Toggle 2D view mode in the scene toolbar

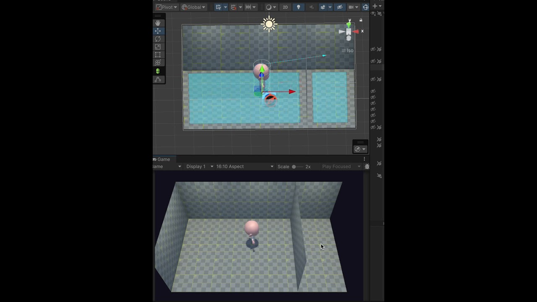click(x=285, y=7)
